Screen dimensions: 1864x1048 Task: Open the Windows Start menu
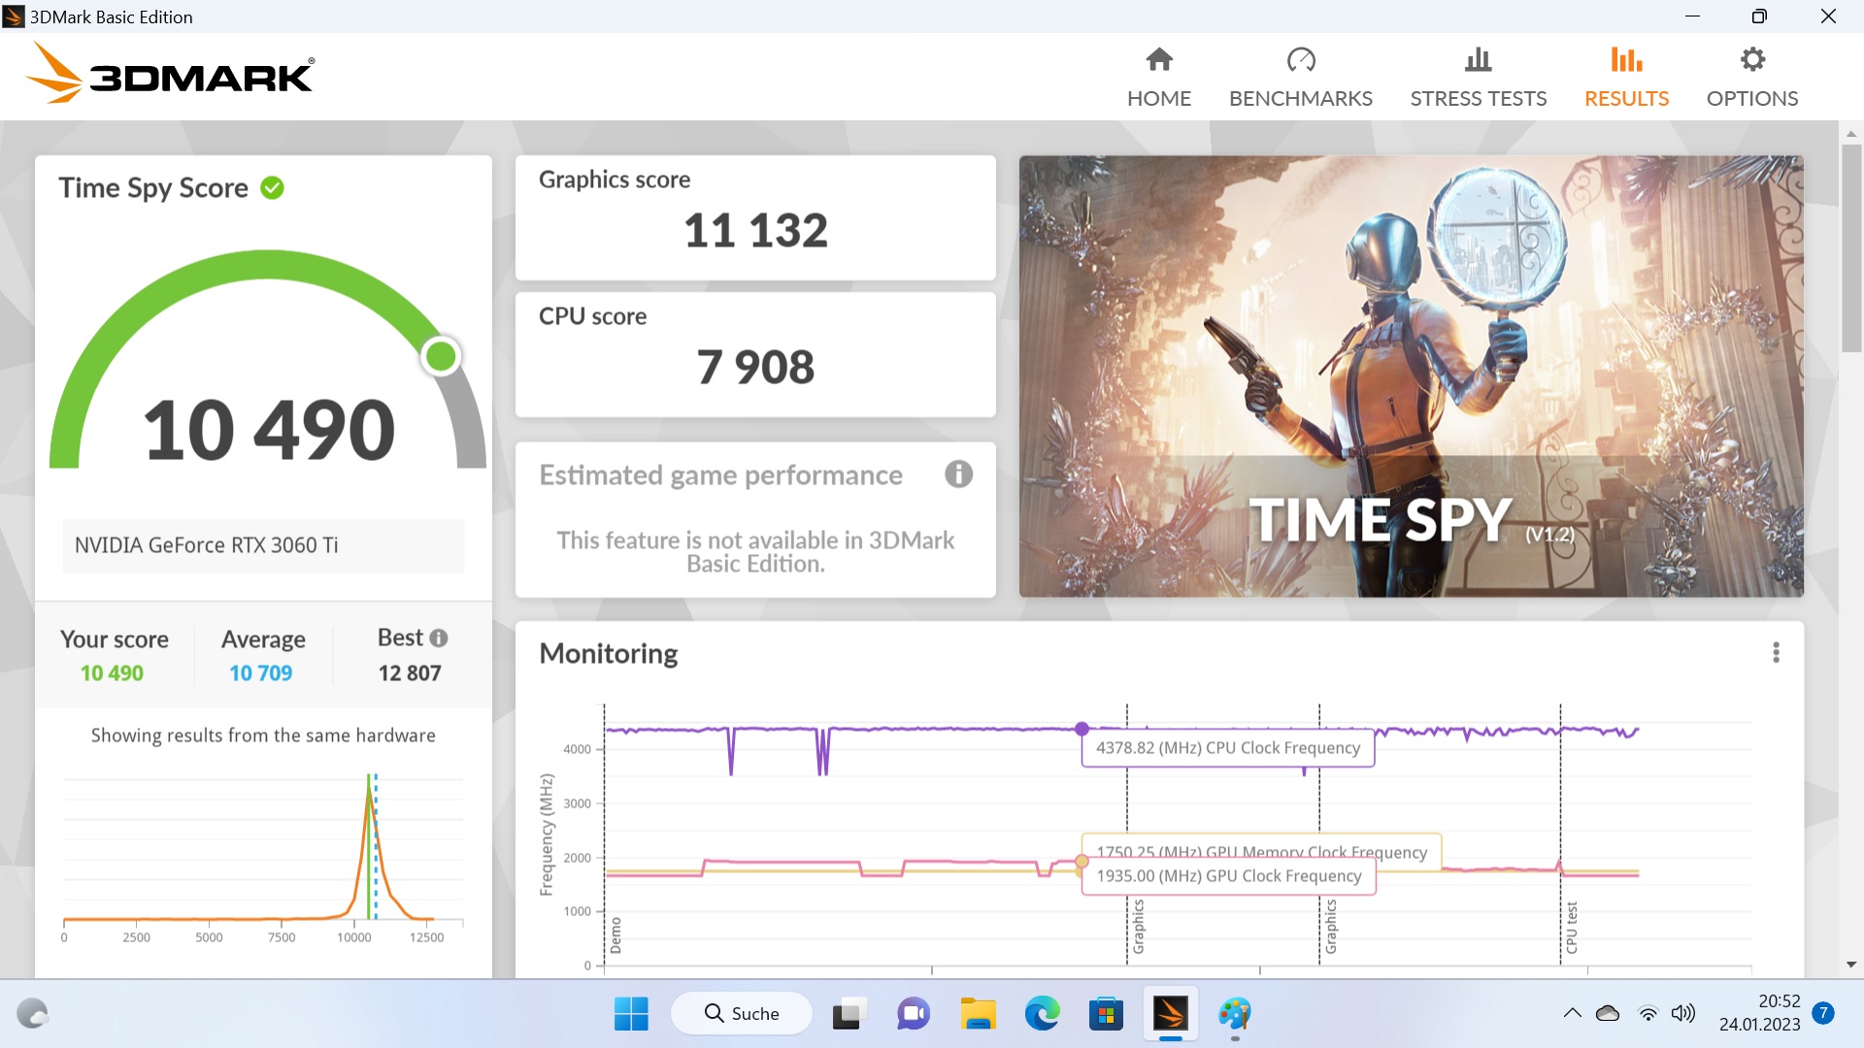click(631, 1014)
